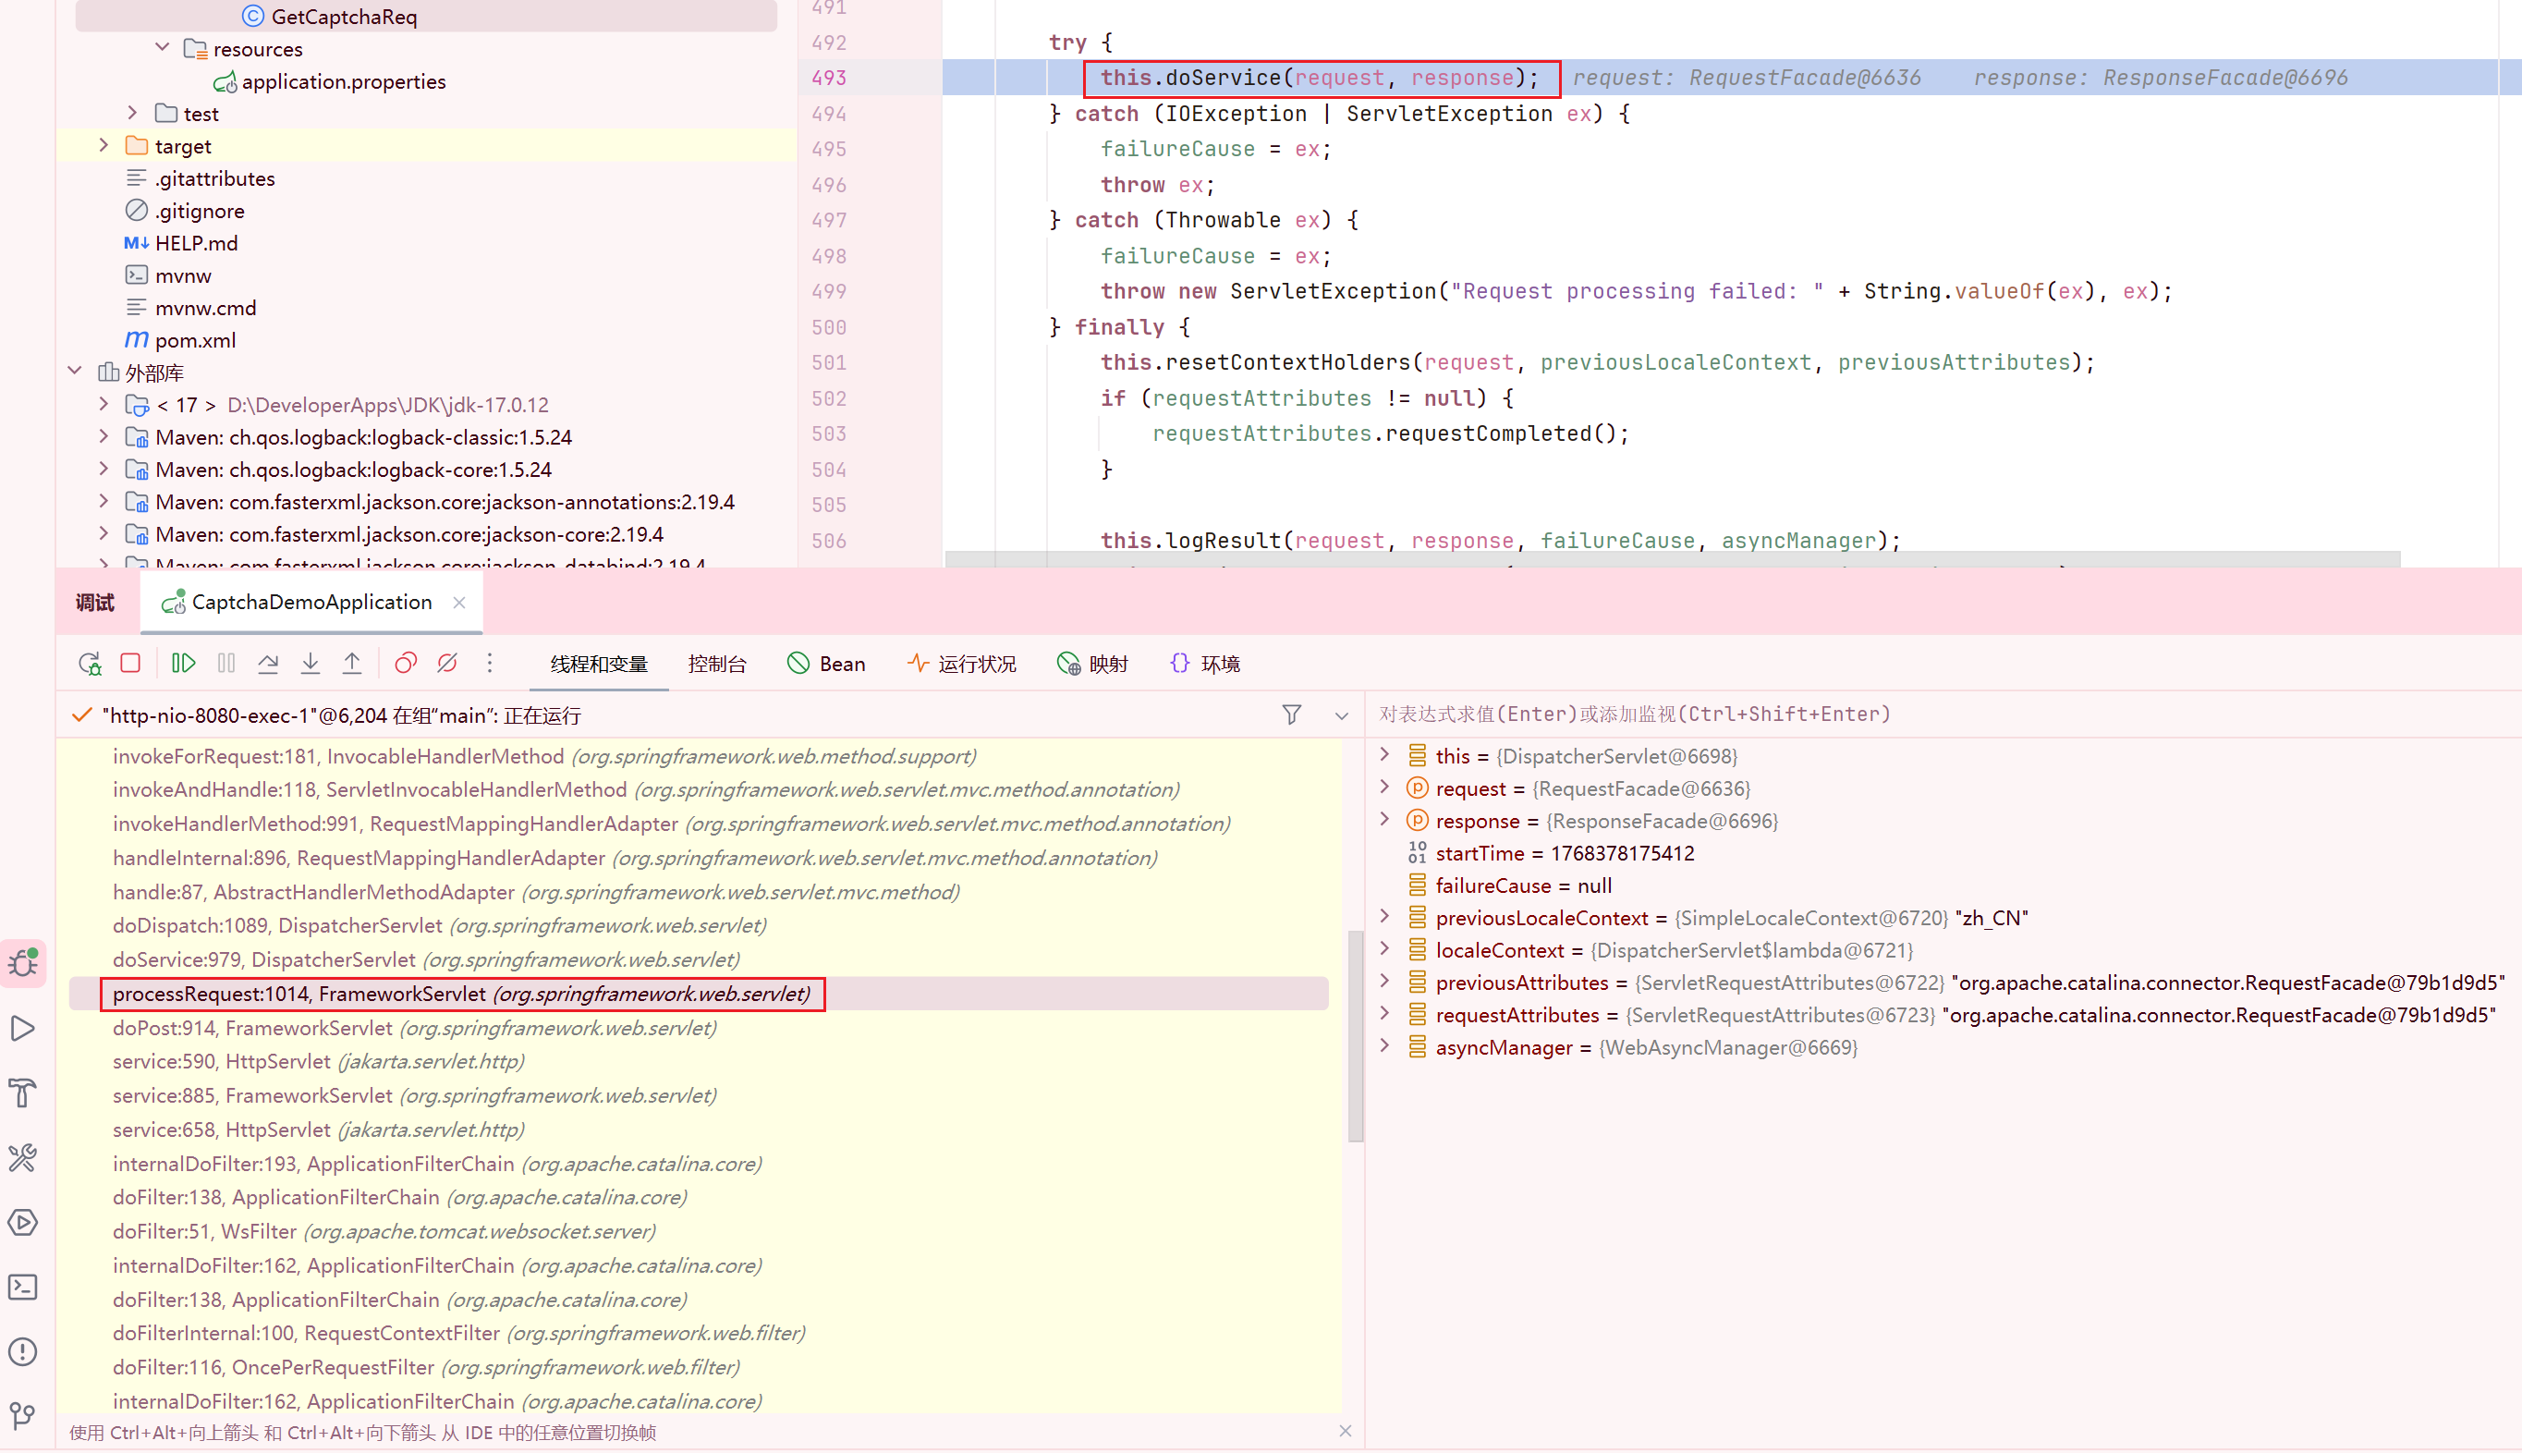Click the frames list vertical scrollbar

(x=1355, y=1038)
